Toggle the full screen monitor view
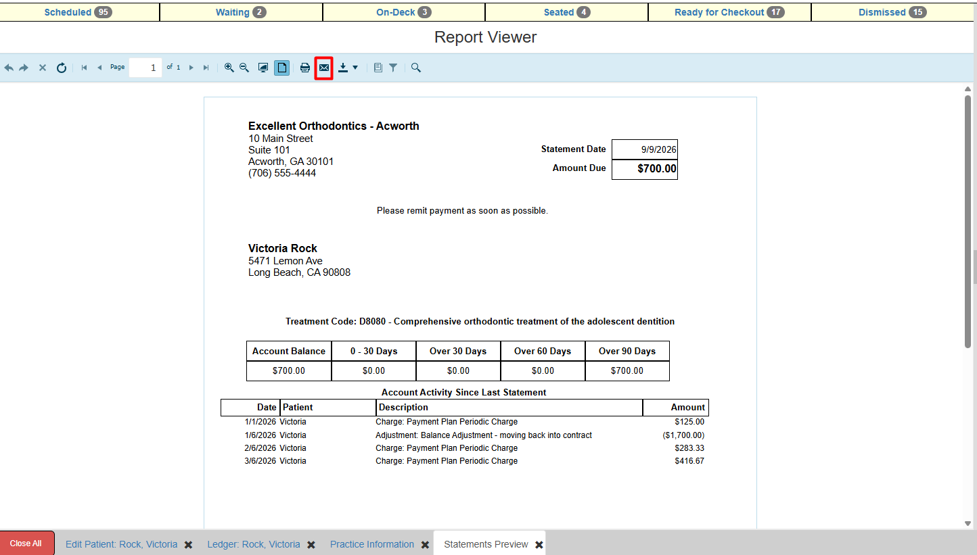The height and width of the screenshot is (555, 977). [x=263, y=68]
